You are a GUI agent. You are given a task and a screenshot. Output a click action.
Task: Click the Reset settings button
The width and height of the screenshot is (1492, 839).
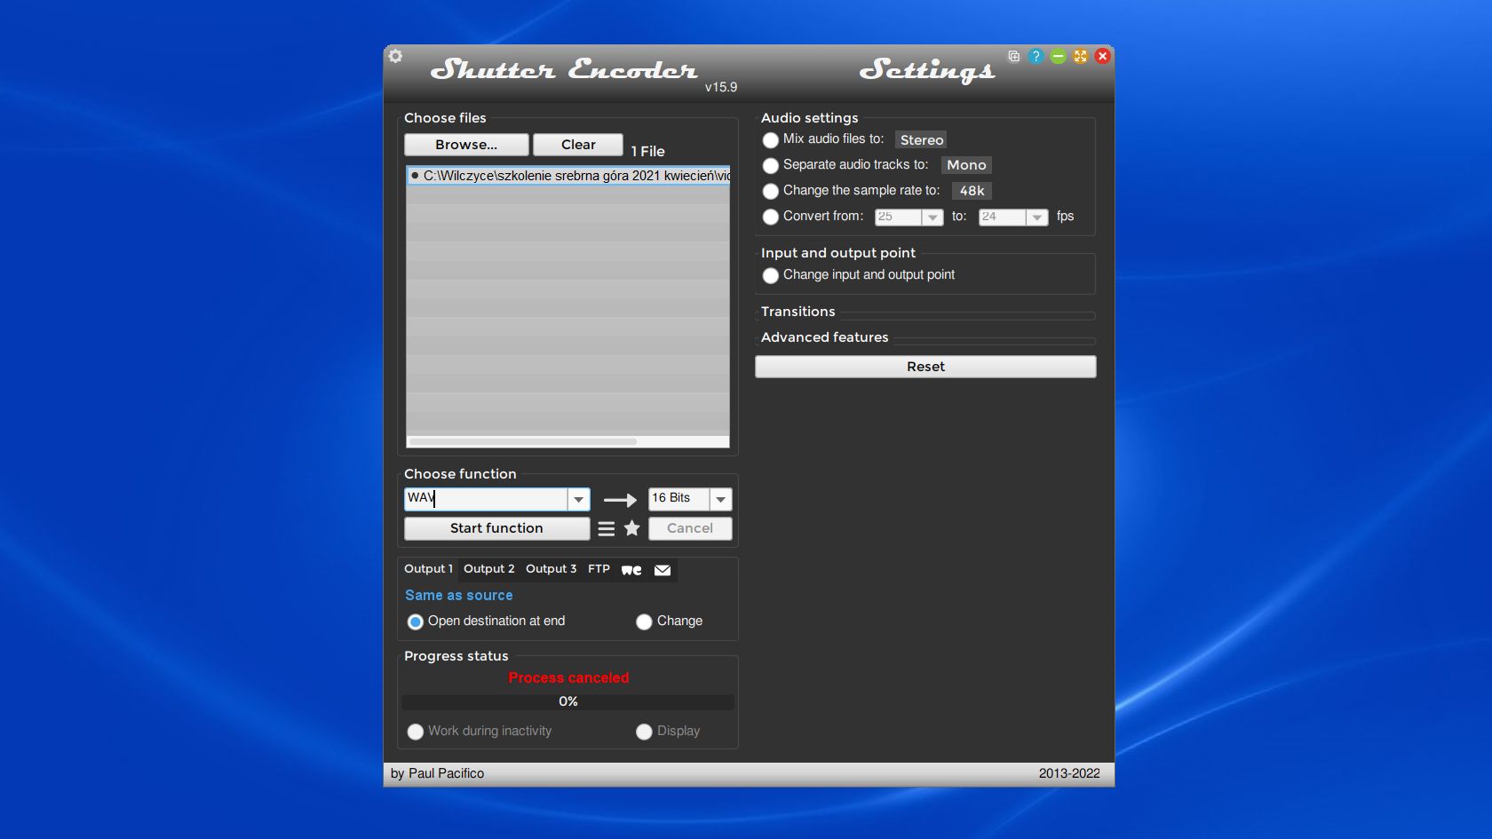(925, 367)
